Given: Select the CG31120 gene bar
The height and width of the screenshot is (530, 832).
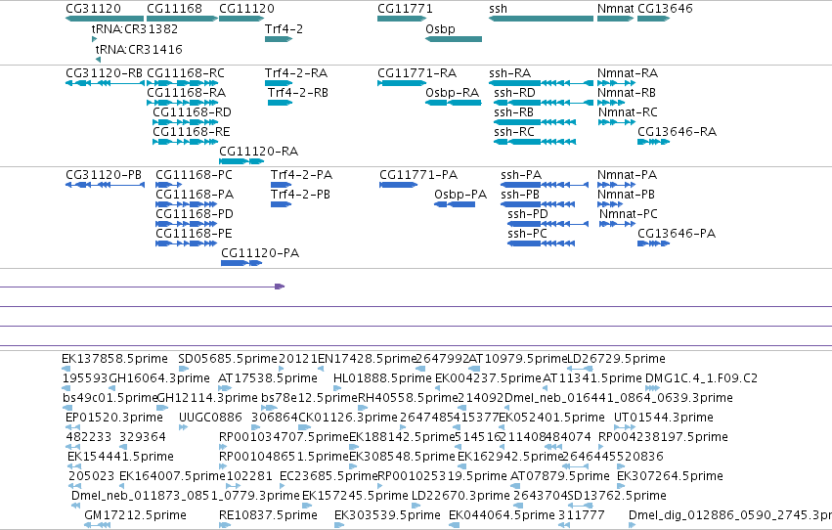Looking at the screenshot, I should point(105,19).
